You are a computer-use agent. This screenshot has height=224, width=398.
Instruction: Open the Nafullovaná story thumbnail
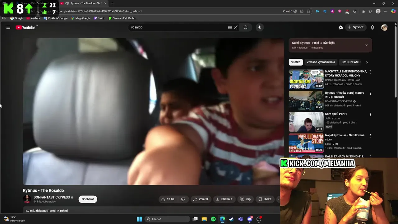pyautogui.click(x=306, y=143)
